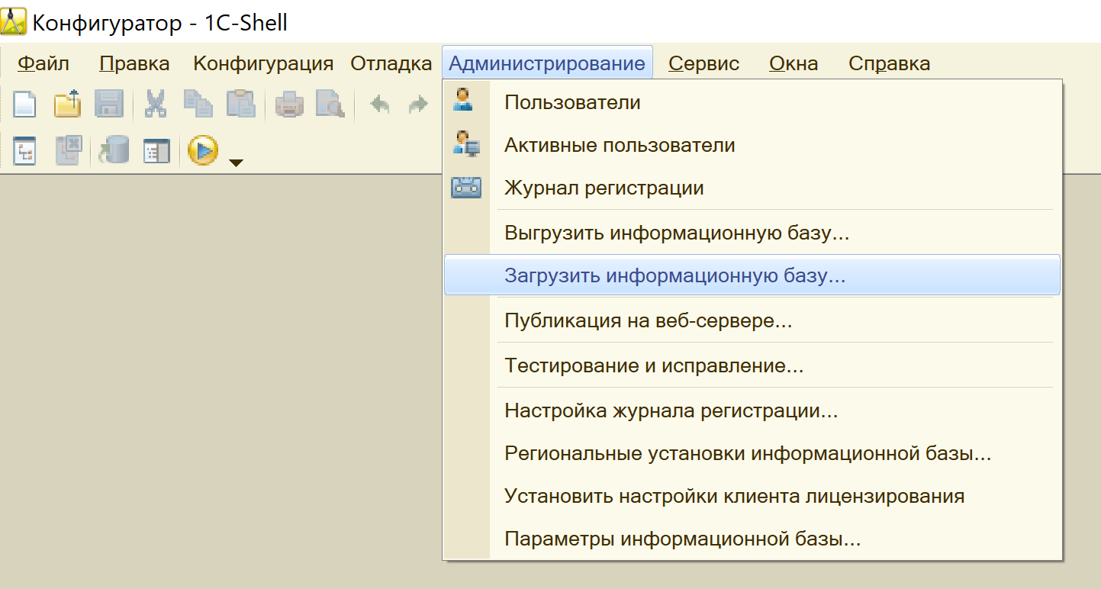Click the New document toolbar icon
This screenshot has height=589, width=1101.
pos(25,104)
